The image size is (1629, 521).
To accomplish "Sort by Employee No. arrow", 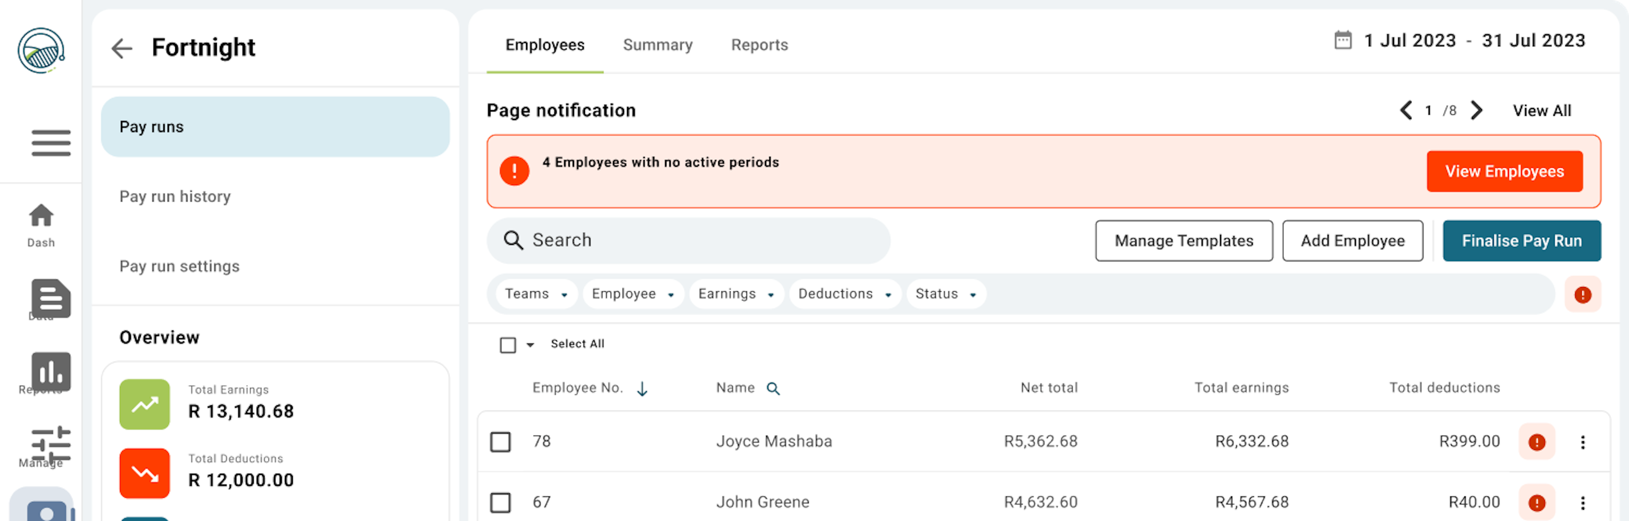I will pos(642,389).
